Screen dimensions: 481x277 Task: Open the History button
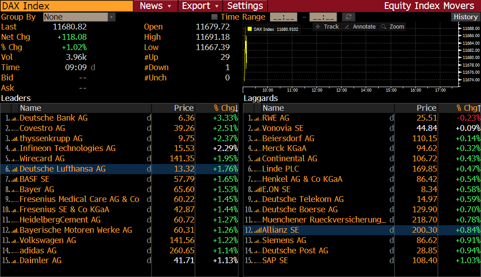click(x=465, y=17)
